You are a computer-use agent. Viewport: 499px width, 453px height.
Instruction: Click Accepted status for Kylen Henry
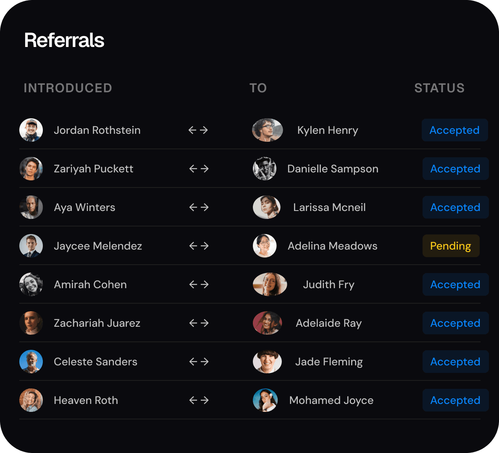click(455, 130)
